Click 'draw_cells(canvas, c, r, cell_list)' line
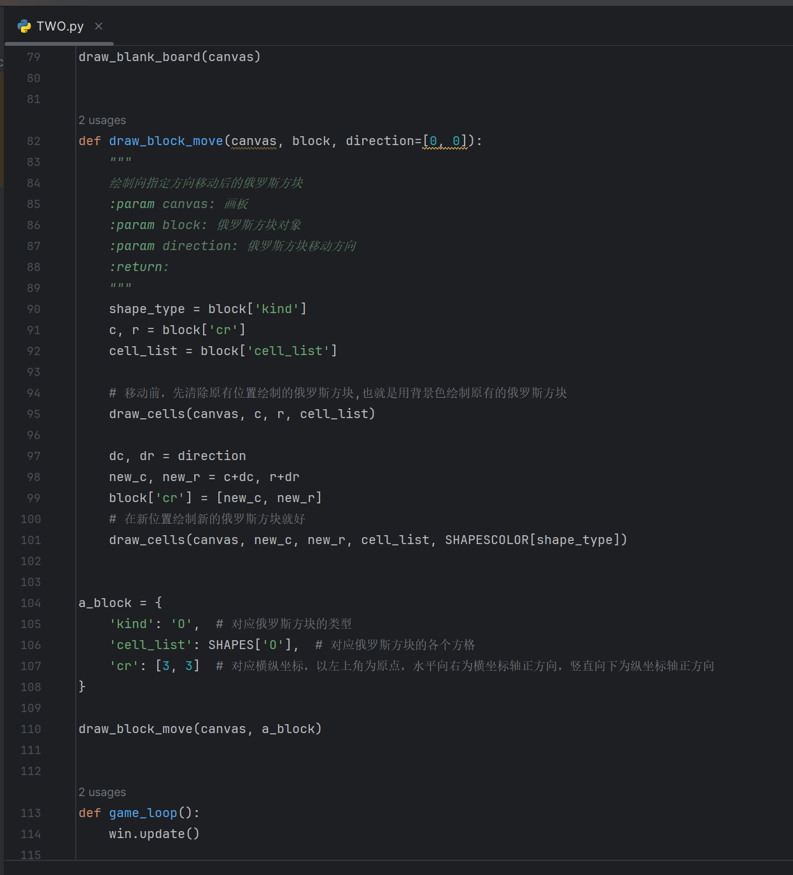 pos(242,414)
